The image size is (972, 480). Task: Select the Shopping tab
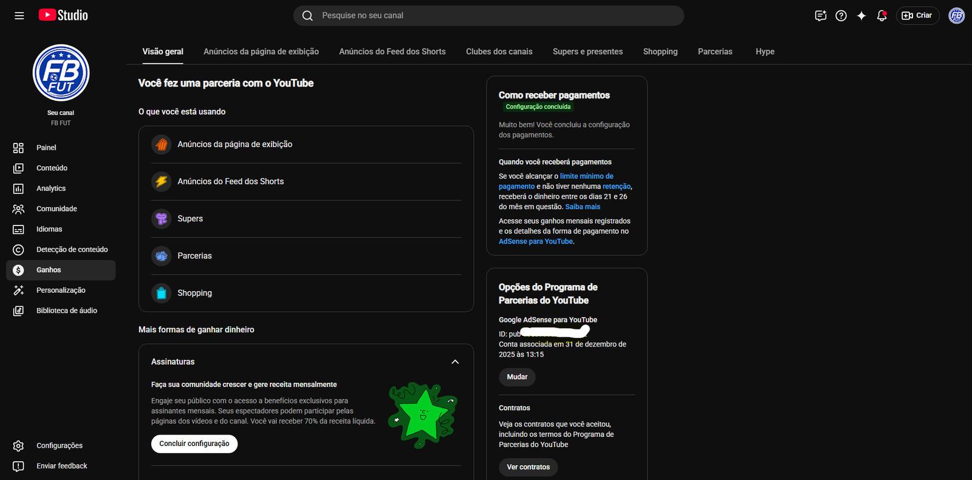click(x=660, y=52)
